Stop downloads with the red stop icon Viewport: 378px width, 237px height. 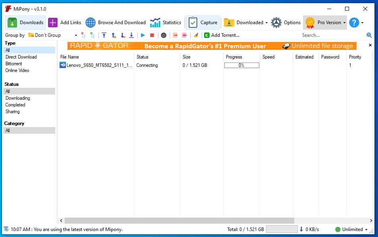click(152, 35)
